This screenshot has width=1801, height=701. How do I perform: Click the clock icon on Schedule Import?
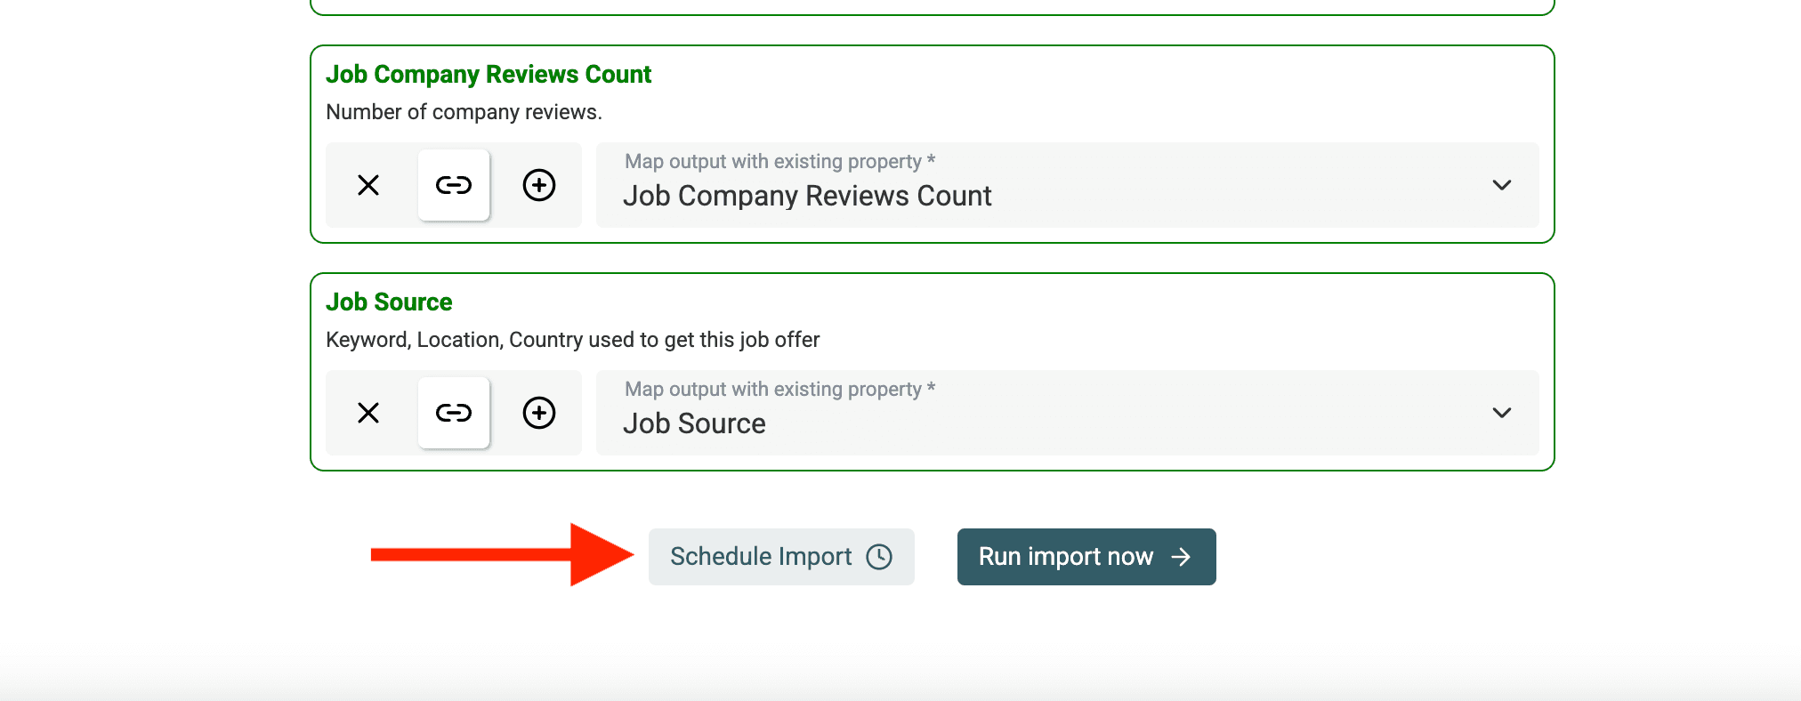[x=879, y=557]
